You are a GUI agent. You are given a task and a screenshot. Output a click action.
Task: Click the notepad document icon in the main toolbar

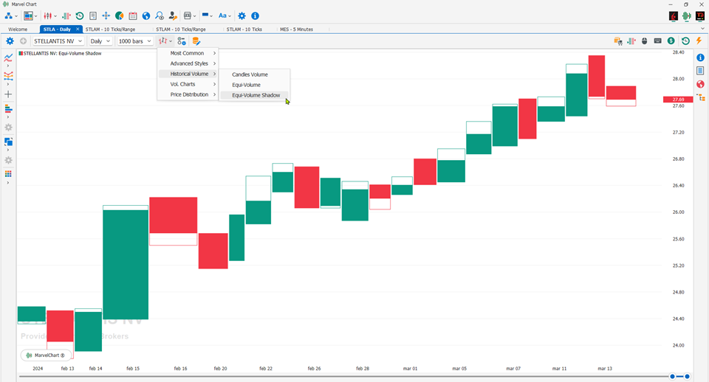point(93,15)
